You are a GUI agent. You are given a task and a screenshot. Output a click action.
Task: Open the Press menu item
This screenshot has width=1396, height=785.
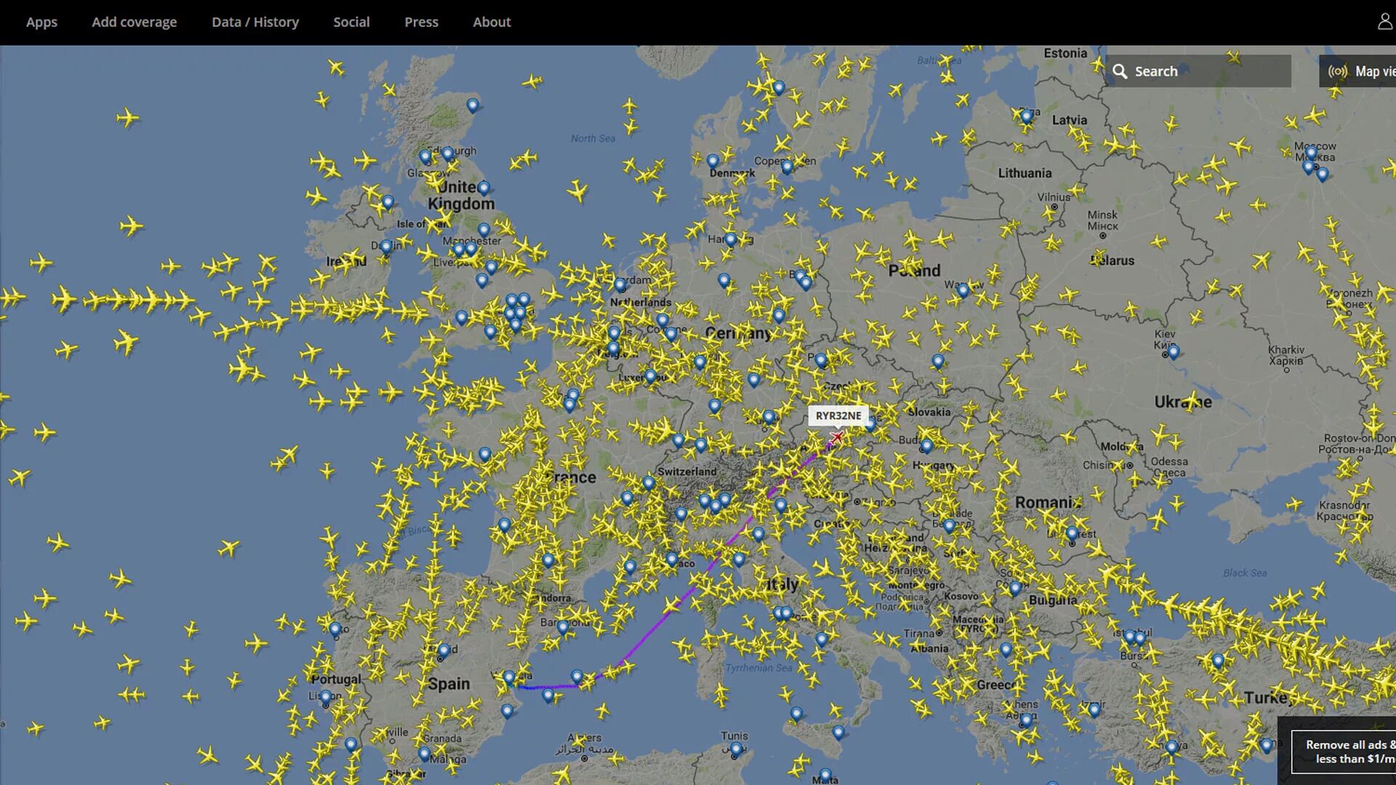(421, 22)
